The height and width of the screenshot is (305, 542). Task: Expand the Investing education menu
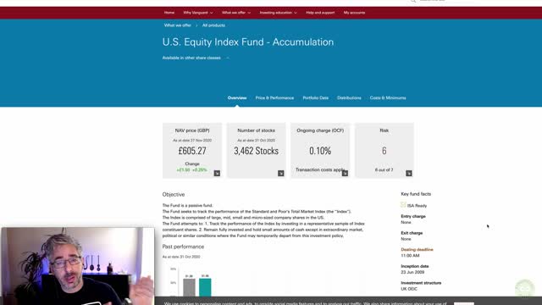[x=279, y=13]
